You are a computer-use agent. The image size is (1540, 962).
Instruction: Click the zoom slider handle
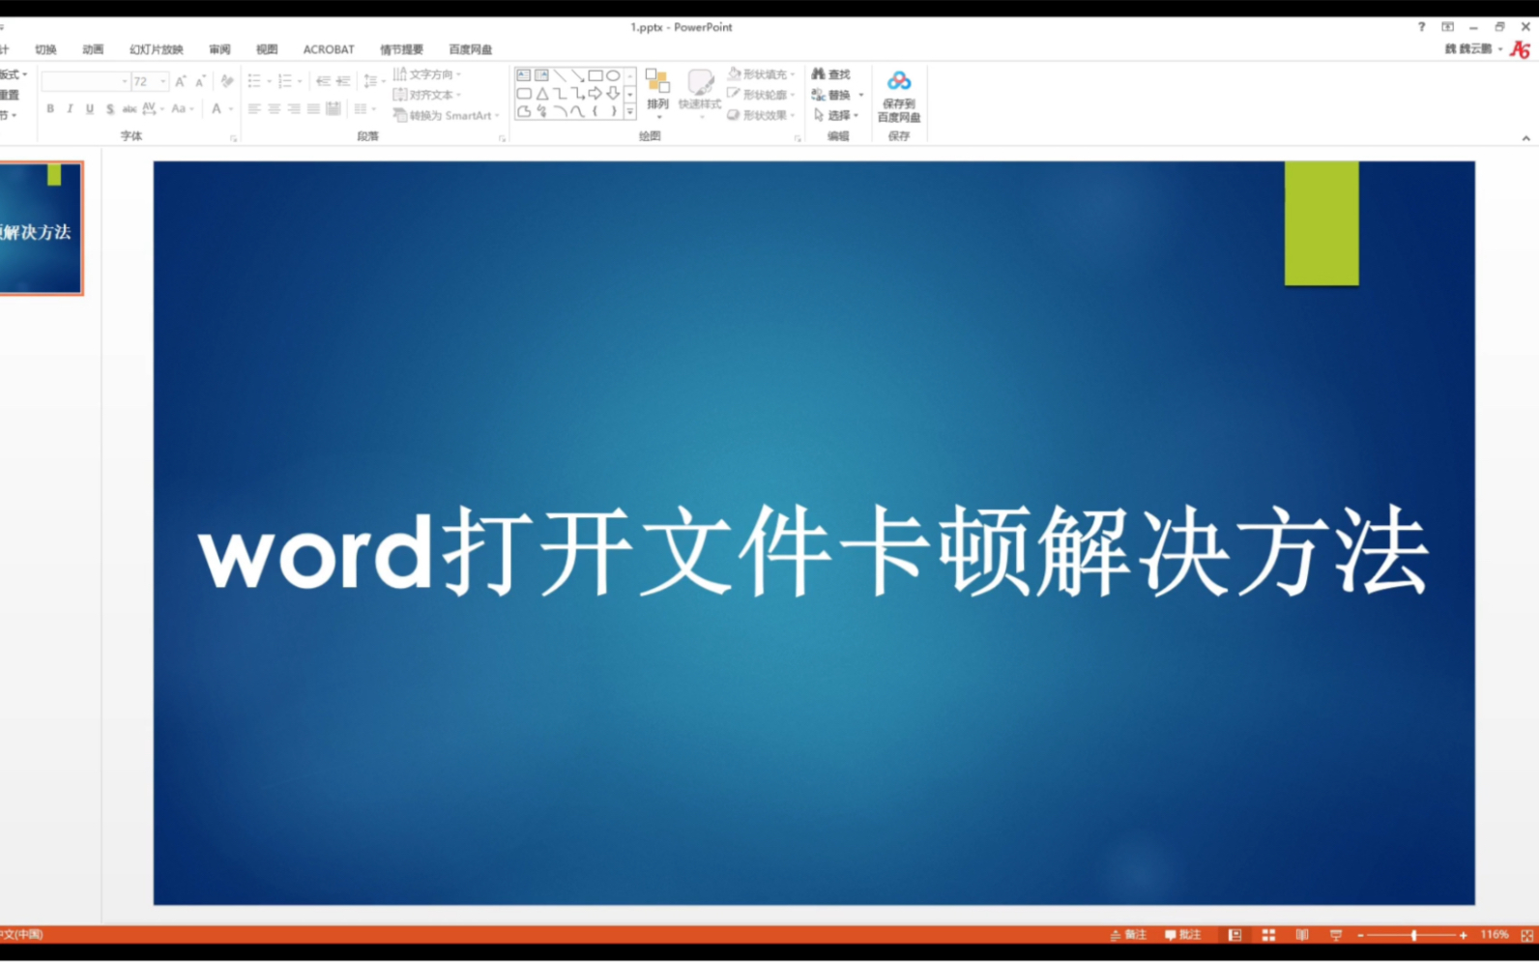tap(1414, 935)
